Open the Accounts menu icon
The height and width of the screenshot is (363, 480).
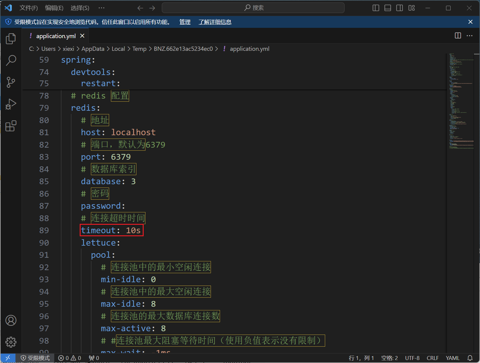point(11,320)
